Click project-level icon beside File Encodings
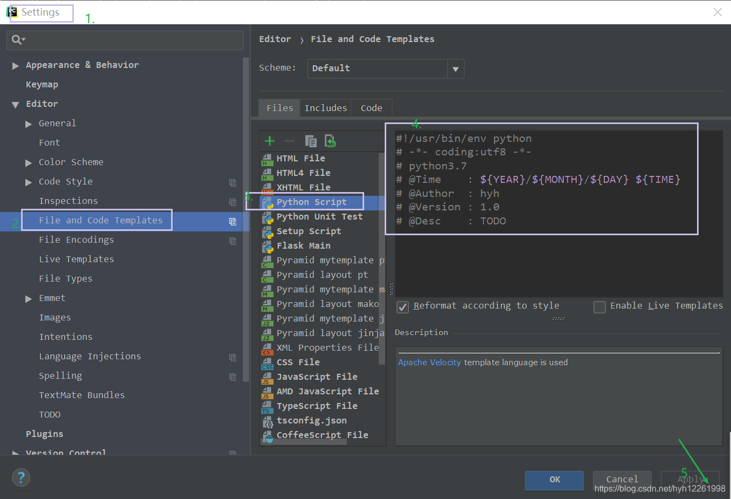The image size is (731, 499). [233, 241]
